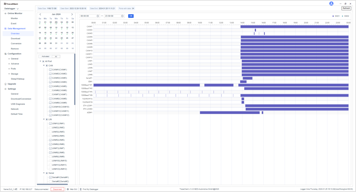Viewport: 356px width, 192px height.
Task: Switch to the Activated ports tab
Action: (45, 56)
